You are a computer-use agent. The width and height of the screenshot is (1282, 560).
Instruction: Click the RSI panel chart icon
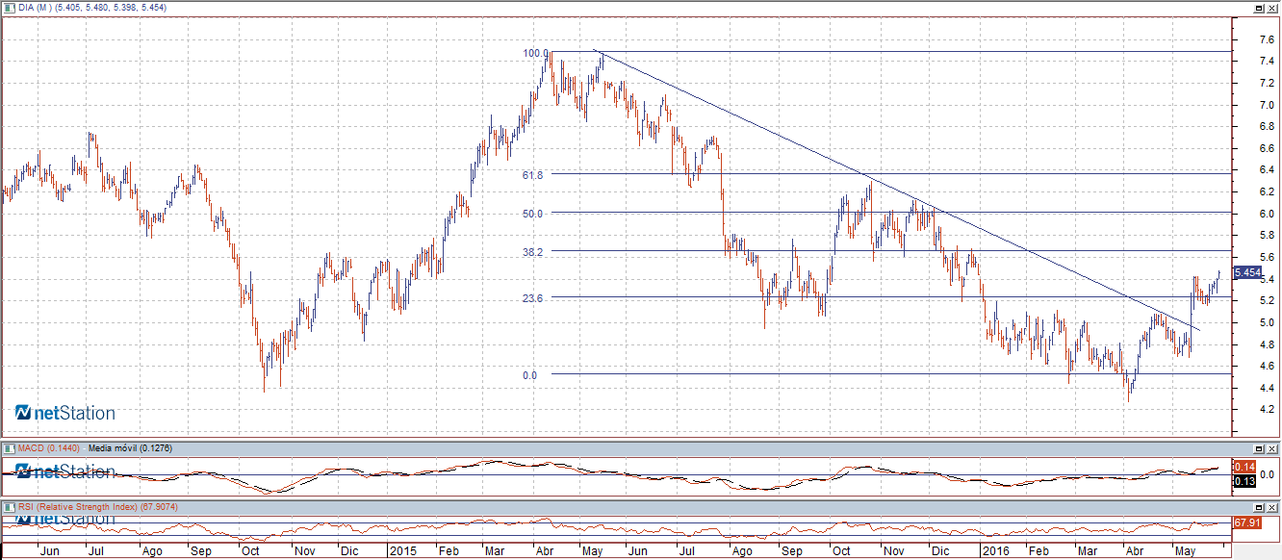click(x=8, y=507)
